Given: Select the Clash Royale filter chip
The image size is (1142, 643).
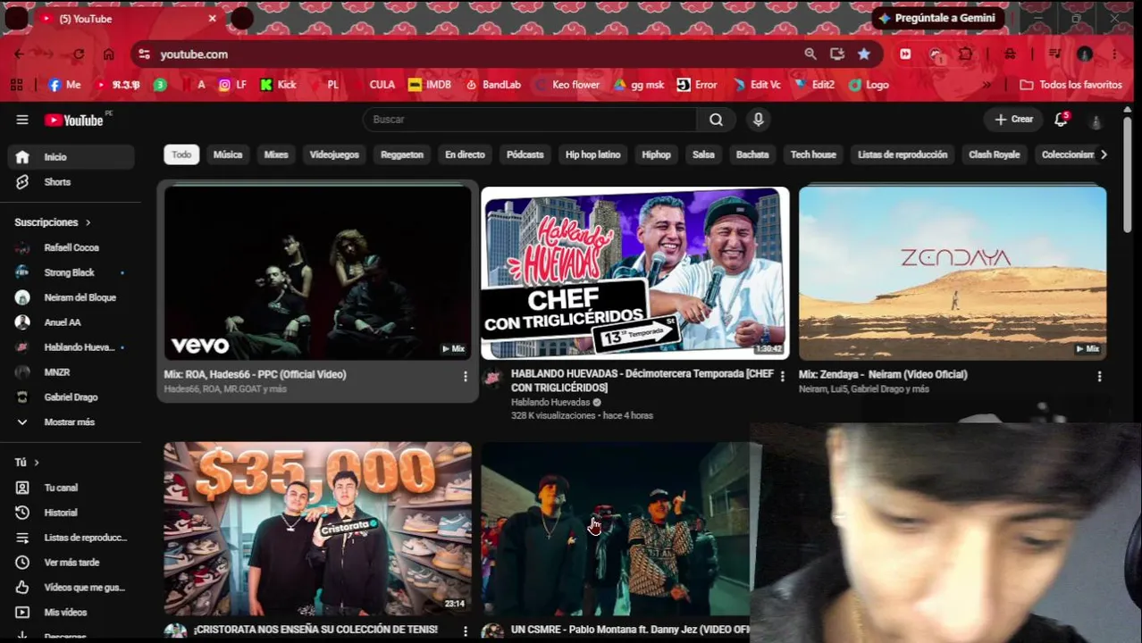Looking at the screenshot, I should click(995, 154).
